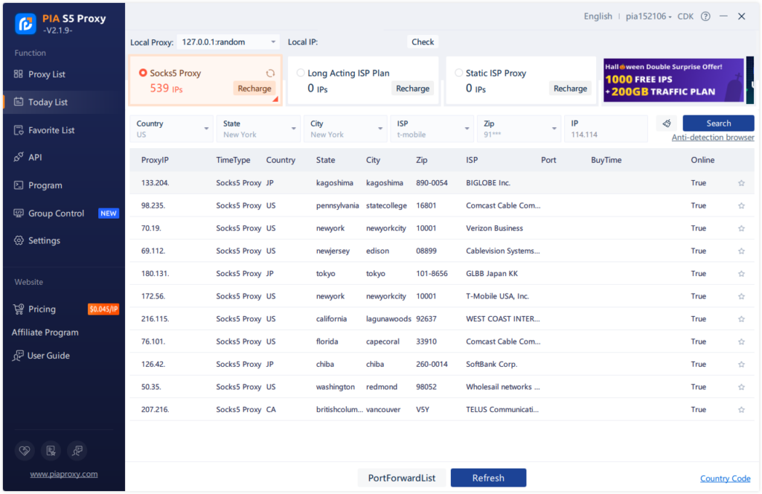Open customer support chat icon at bottom
Viewport: 762px width, 494px height.
[77, 451]
